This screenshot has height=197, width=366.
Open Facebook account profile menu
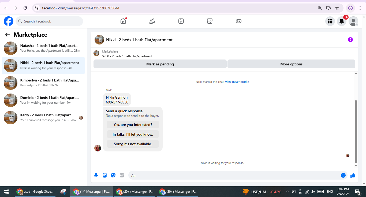point(353,21)
